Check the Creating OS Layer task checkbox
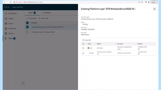This screenshot has width=161, height=90. 27,32
